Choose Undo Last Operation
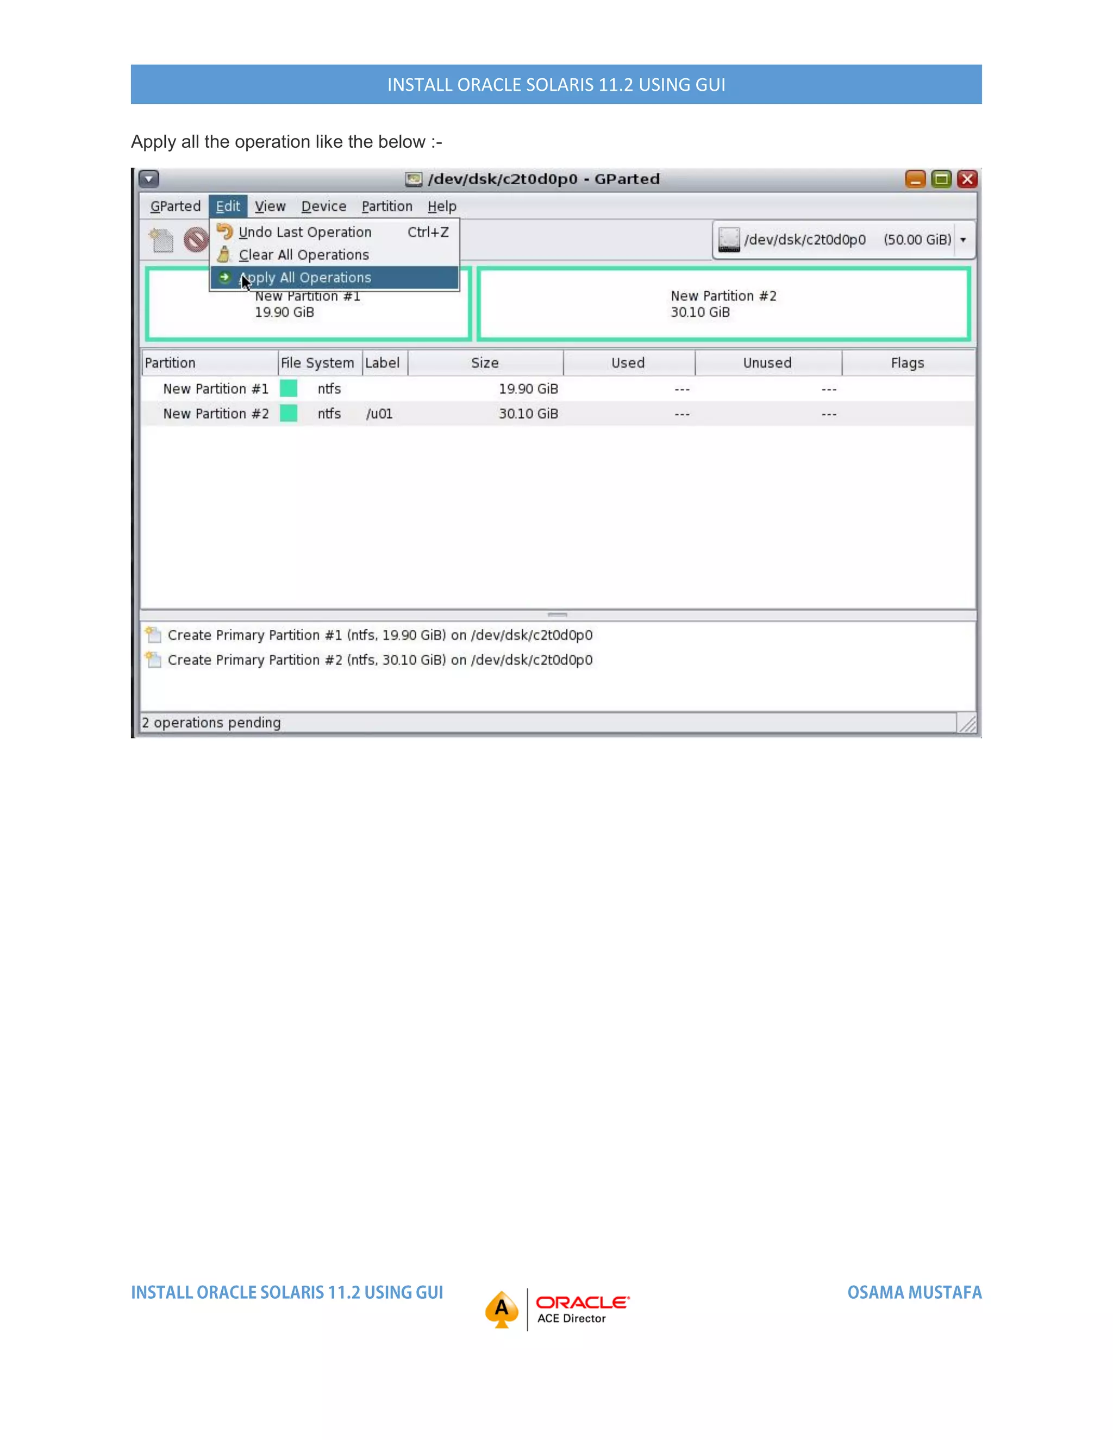This screenshot has height=1440, width=1113. coord(334,232)
